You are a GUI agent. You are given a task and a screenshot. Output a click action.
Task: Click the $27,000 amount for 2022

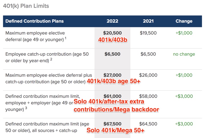pyautogui.click(x=112, y=75)
